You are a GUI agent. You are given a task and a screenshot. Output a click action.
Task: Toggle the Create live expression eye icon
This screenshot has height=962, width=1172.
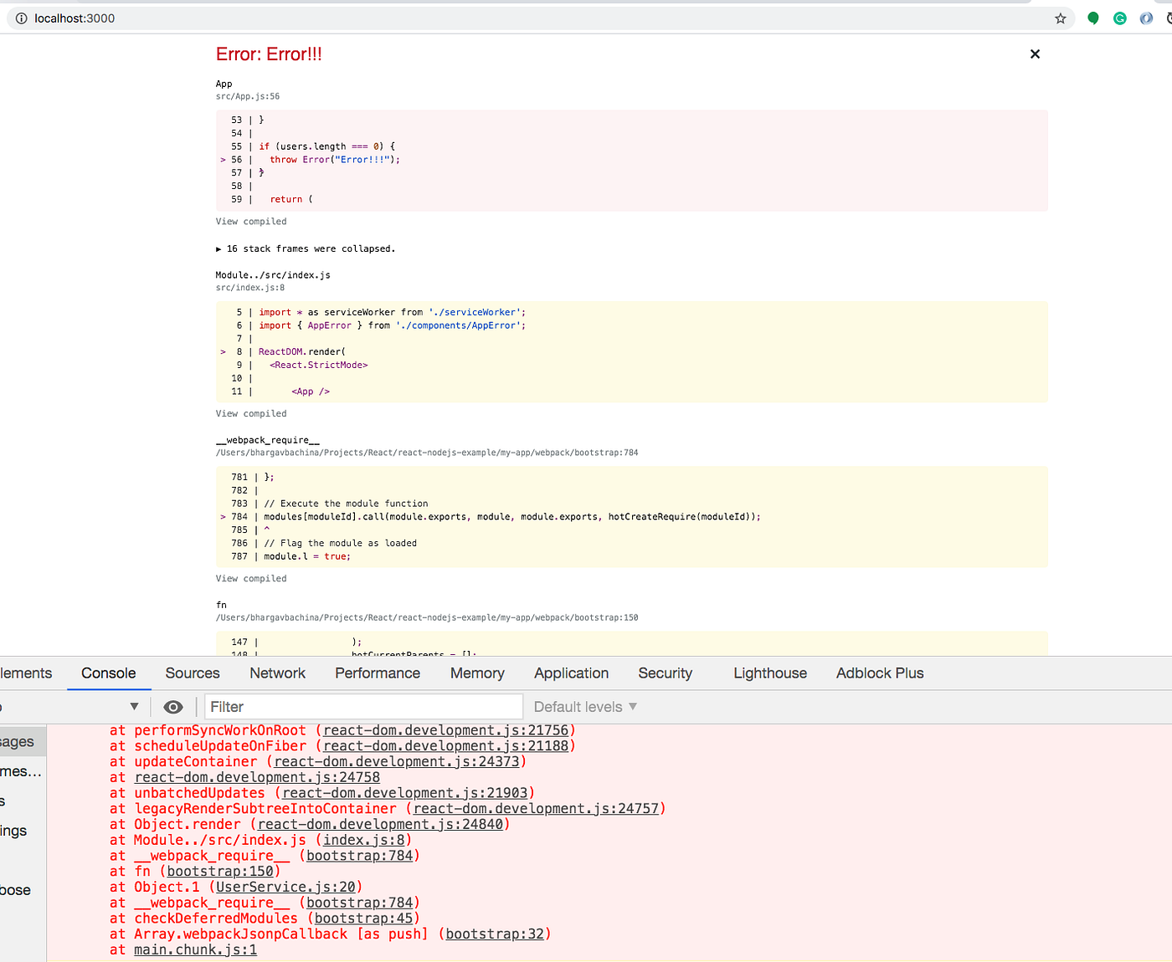point(173,707)
